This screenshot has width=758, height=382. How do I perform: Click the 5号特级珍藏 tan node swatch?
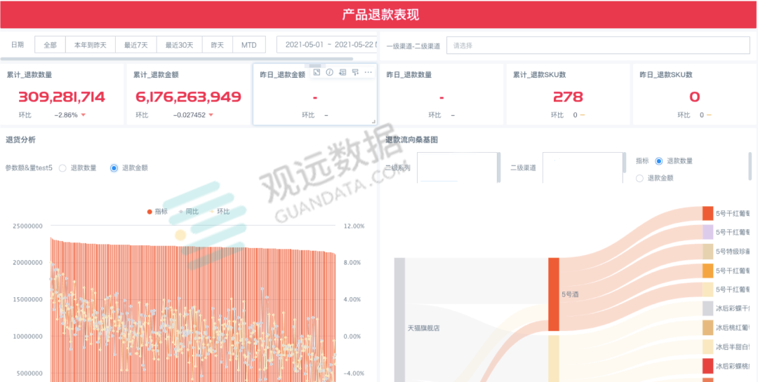pos(707,252)
